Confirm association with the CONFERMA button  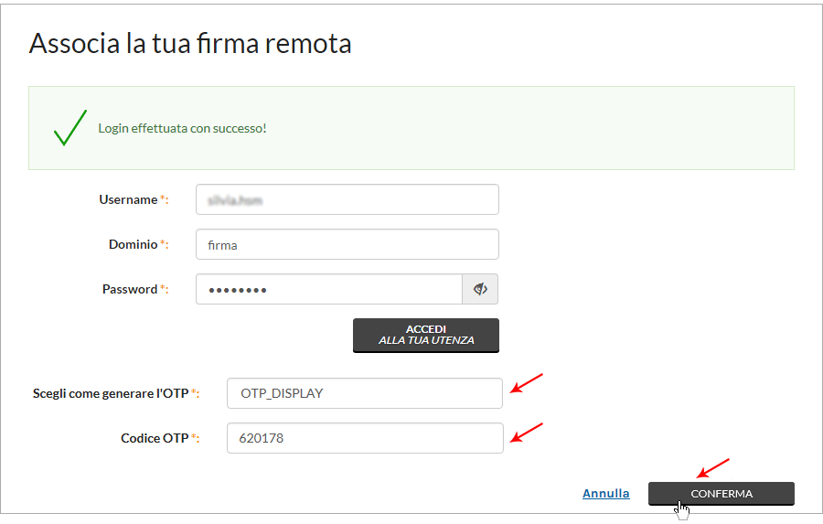(721, 494)
